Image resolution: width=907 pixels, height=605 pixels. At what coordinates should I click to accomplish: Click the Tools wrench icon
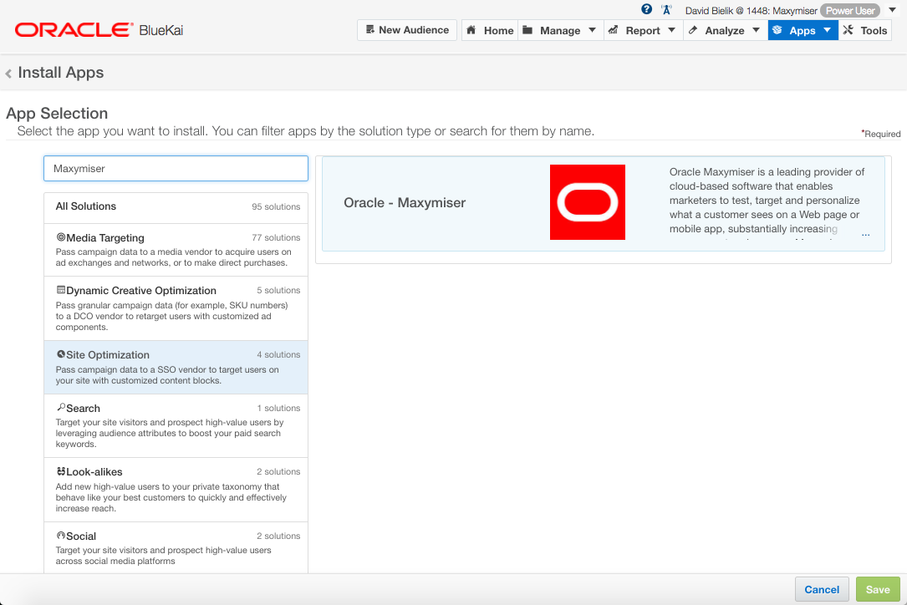pyautogui.click(x=848, y=30)
